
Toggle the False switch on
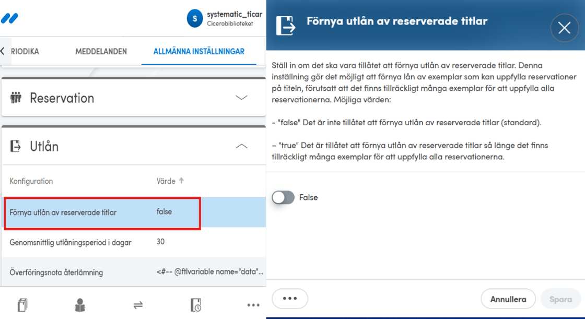coord(283,197)
